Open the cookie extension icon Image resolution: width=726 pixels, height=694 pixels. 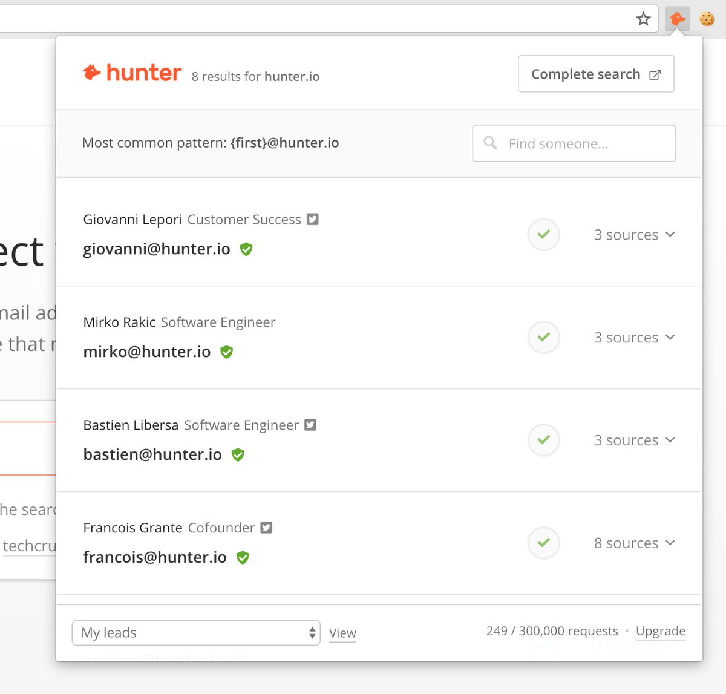[x=707, y=19]
